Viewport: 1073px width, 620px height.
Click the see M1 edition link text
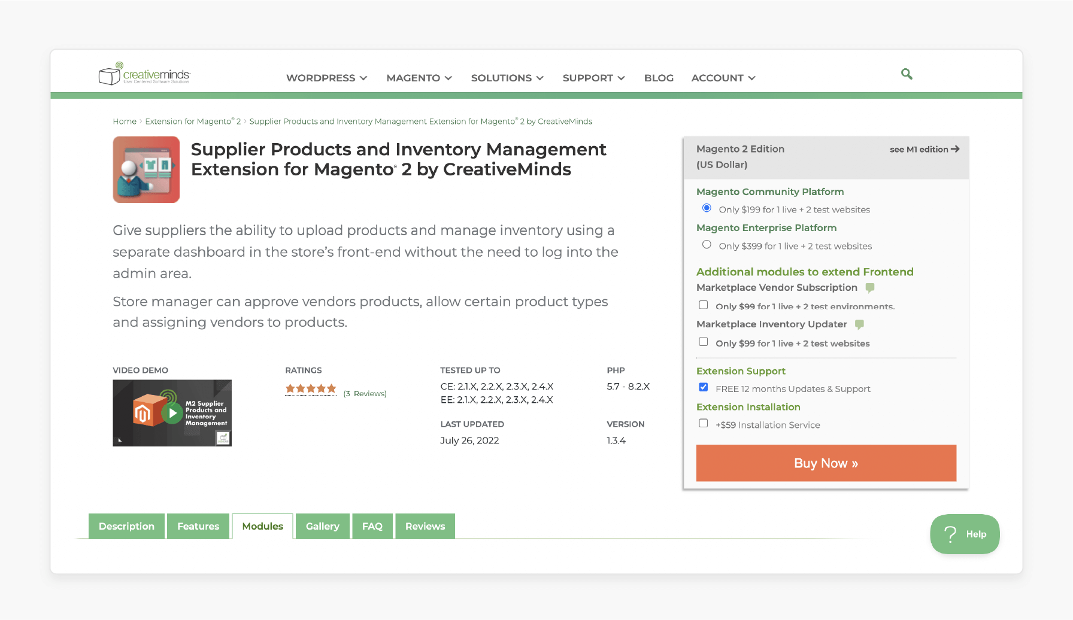point(919,149)
